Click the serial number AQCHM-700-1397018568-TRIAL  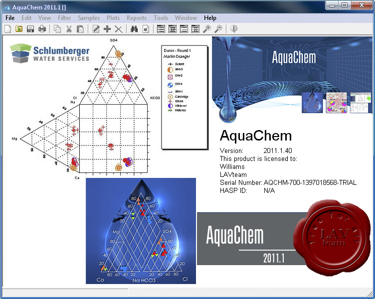pyautogui.click(x=310, y=182)
